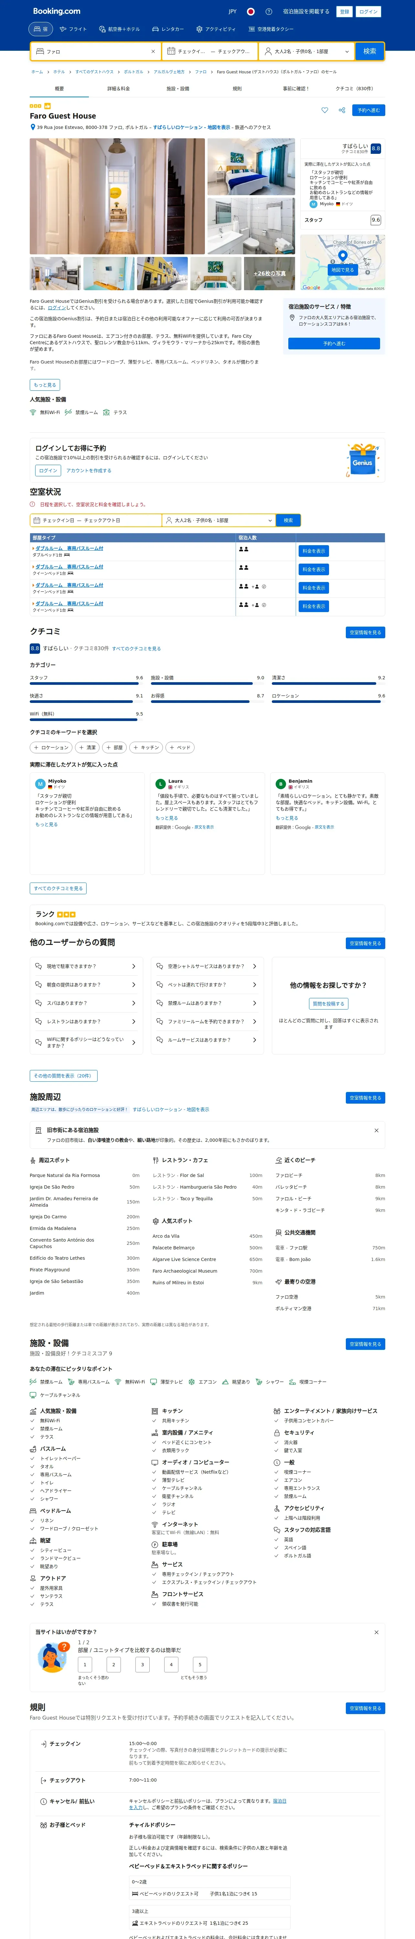Screen dimensions: 415x1939
Task: Save property with the heart icon
Action: 325,110
